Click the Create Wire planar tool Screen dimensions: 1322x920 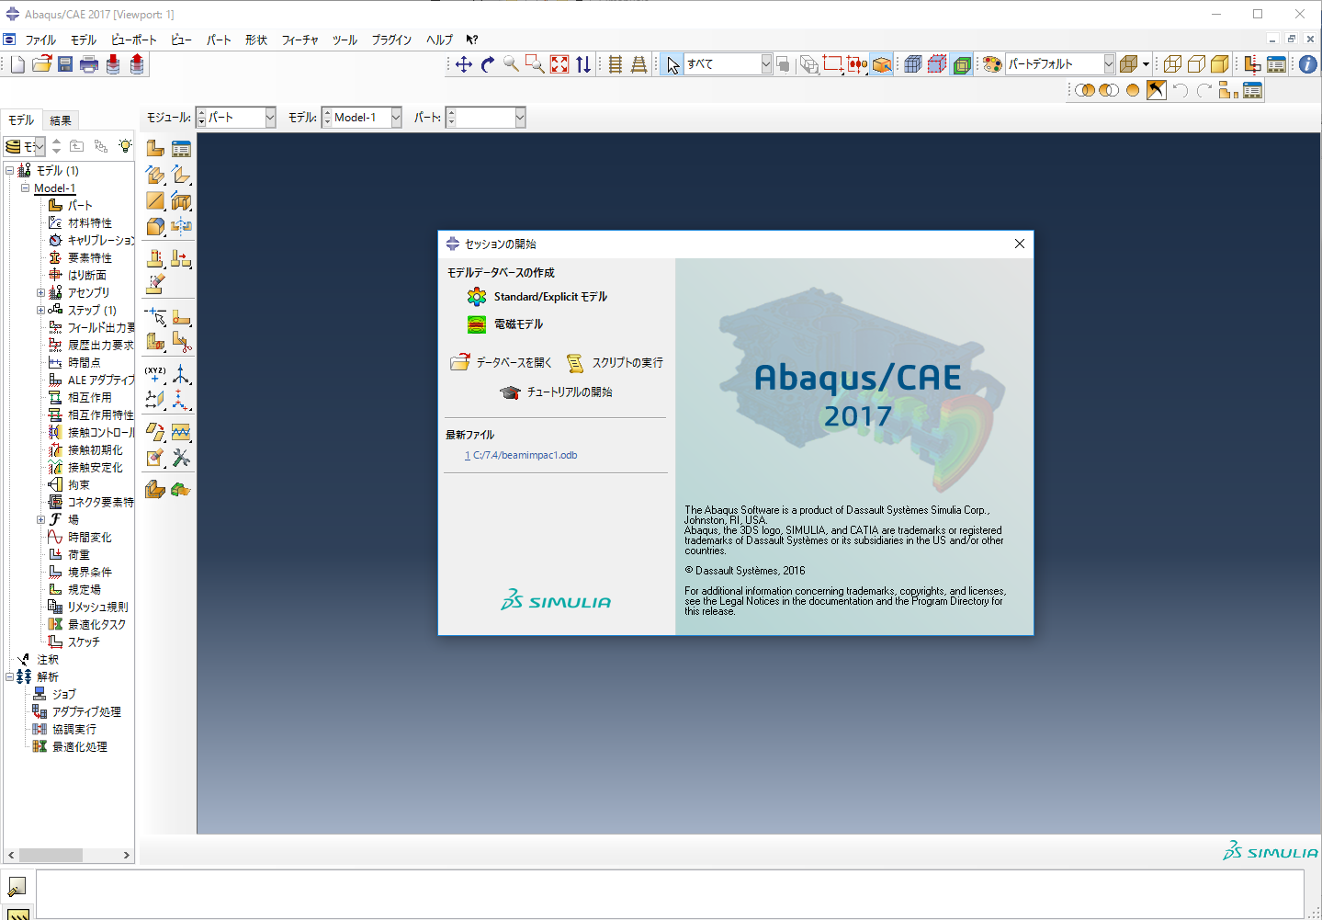(x=155, y=200)
